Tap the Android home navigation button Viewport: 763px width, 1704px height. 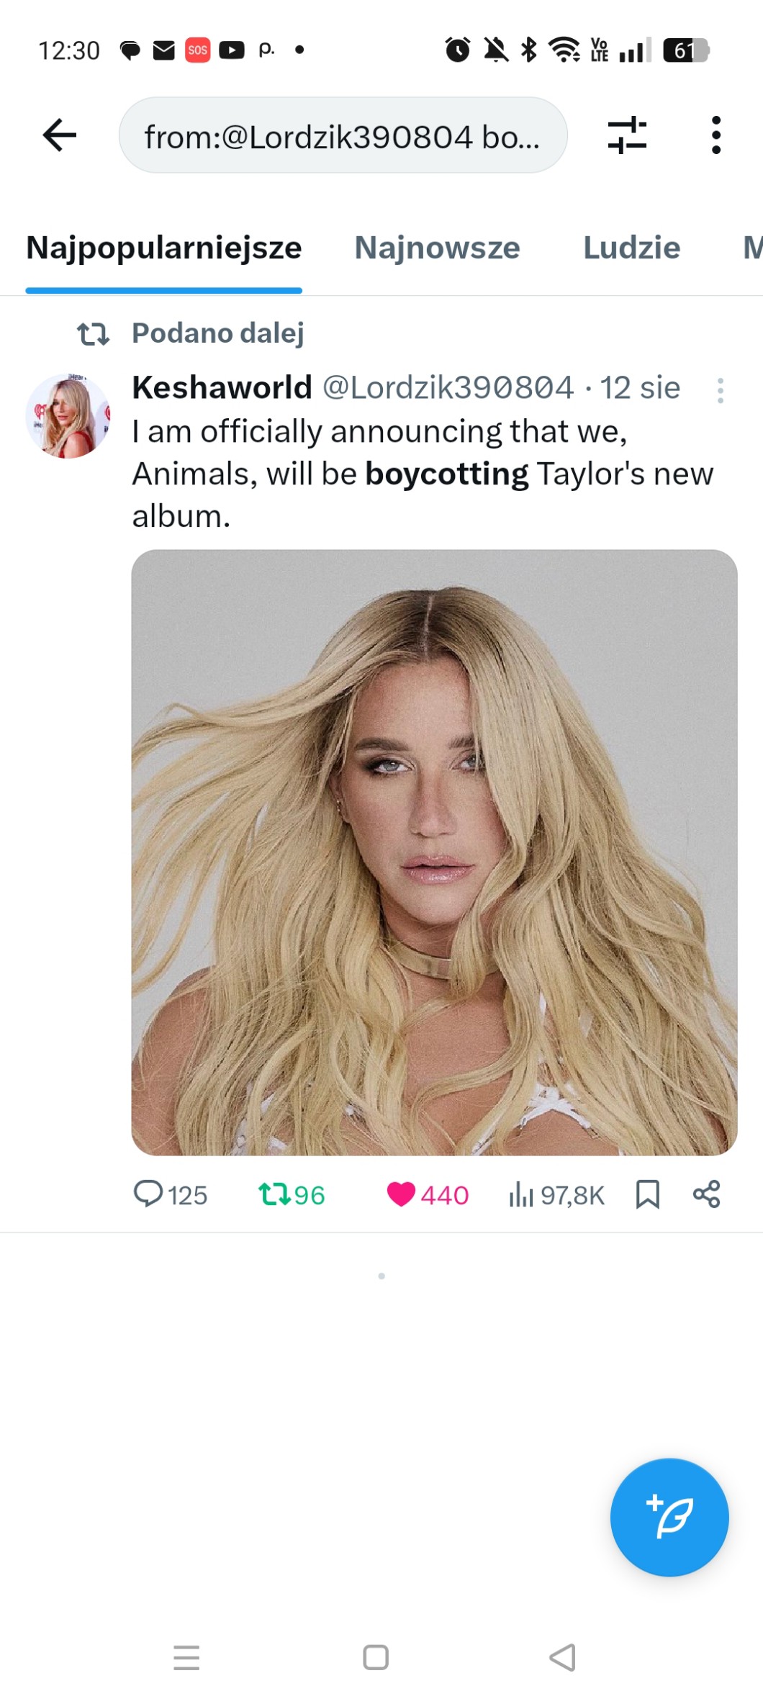(376, 1657)
